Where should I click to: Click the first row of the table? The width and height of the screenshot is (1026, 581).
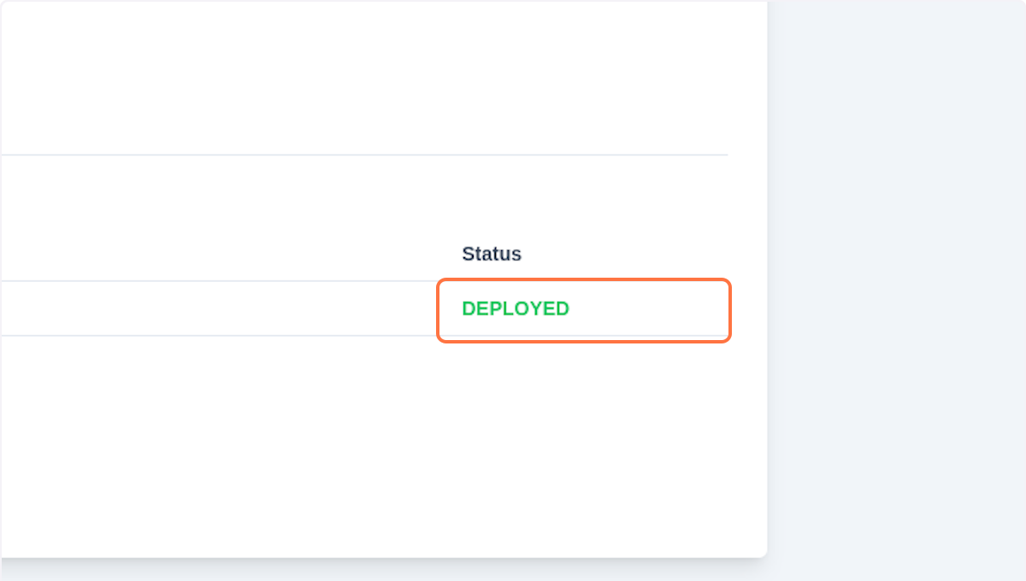[342, 308]
